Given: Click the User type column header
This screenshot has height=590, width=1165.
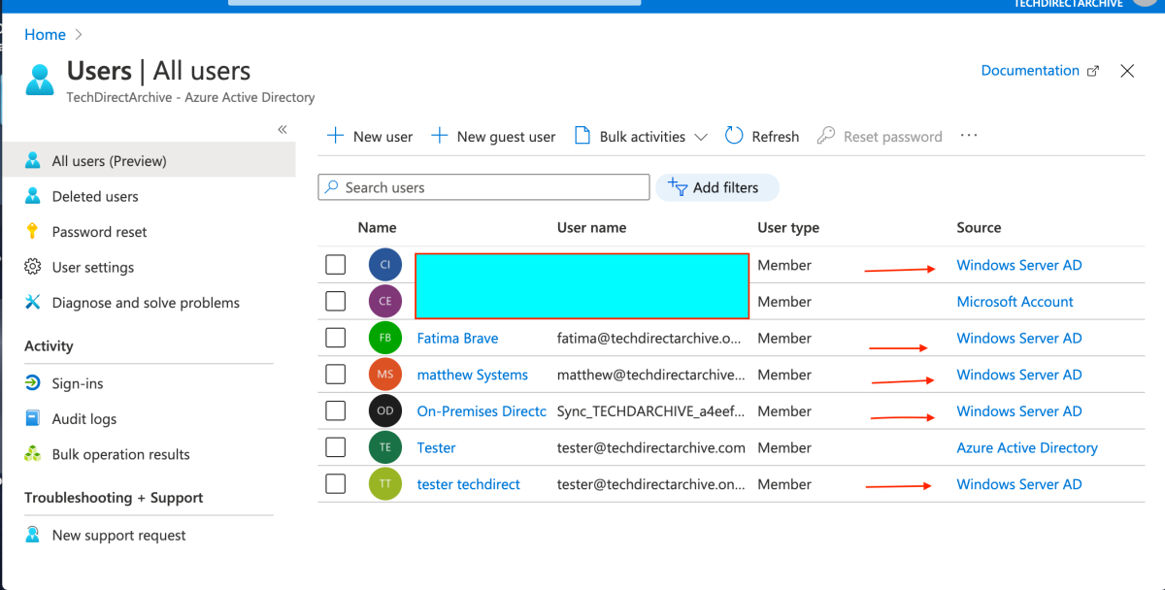Looking at the screenshot, I should pyautogui.click(x=788, y=228).
